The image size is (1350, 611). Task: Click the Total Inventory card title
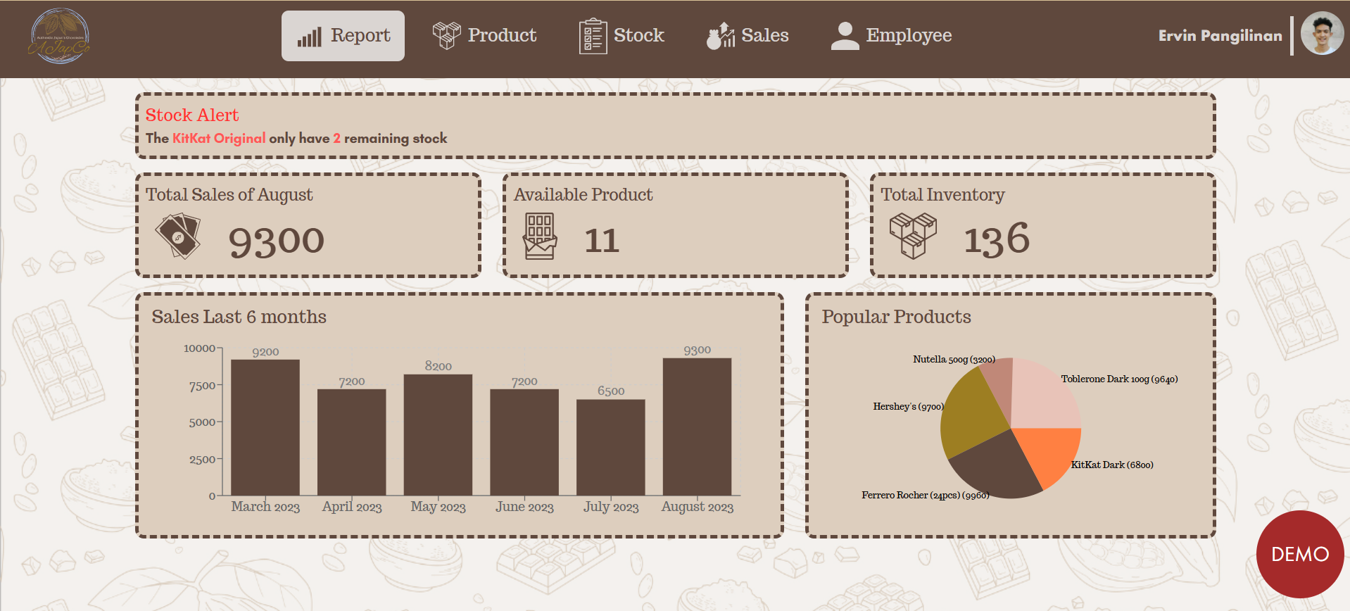942,195
